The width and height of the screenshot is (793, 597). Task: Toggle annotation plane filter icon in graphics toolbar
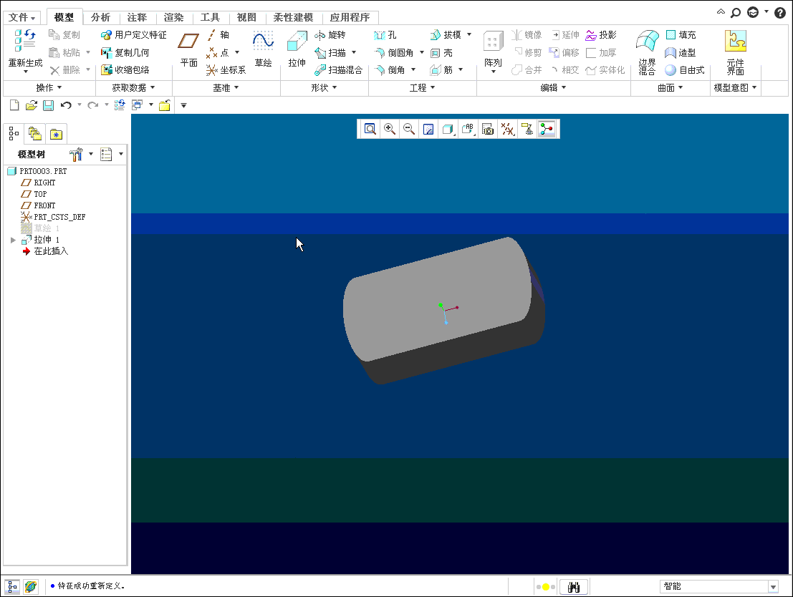click(527, 130)
